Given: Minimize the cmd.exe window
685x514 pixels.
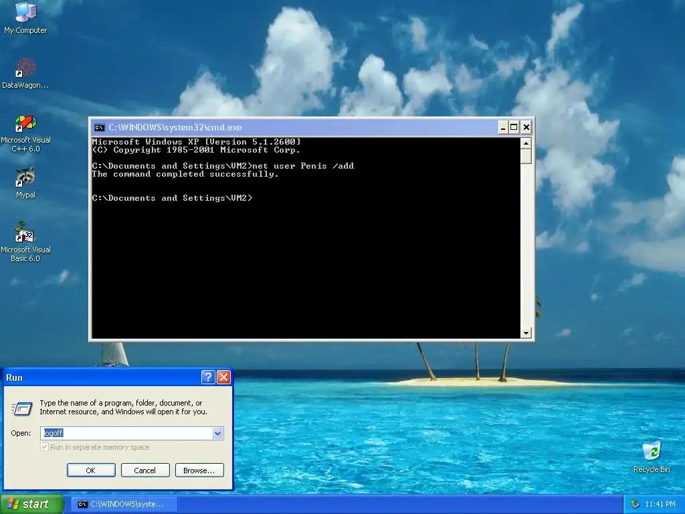Looking at the screenshot, I should pyautogui.click(x=503, y=128).
